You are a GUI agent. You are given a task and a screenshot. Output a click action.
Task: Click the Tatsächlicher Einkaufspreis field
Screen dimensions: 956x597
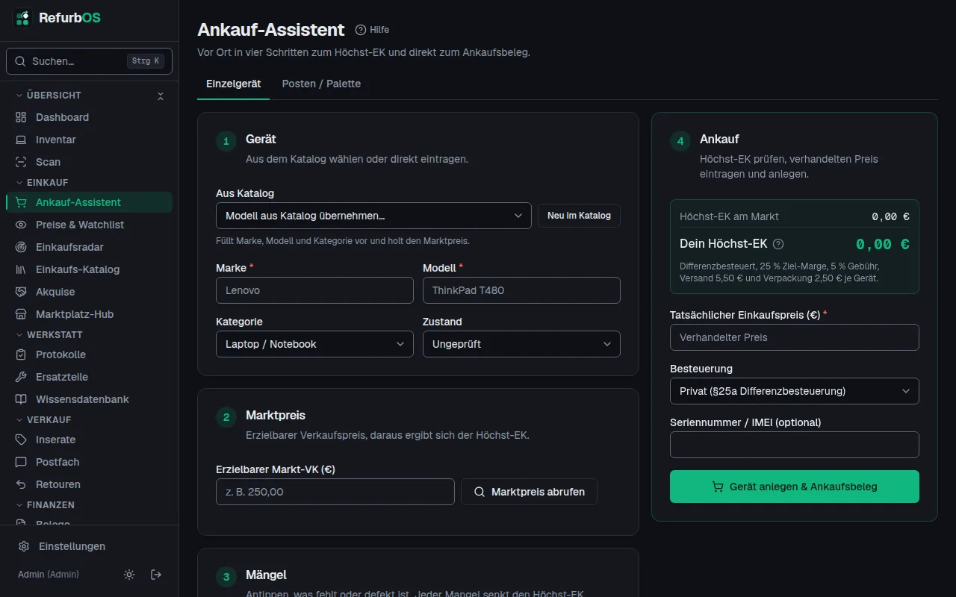coord(795,337)
